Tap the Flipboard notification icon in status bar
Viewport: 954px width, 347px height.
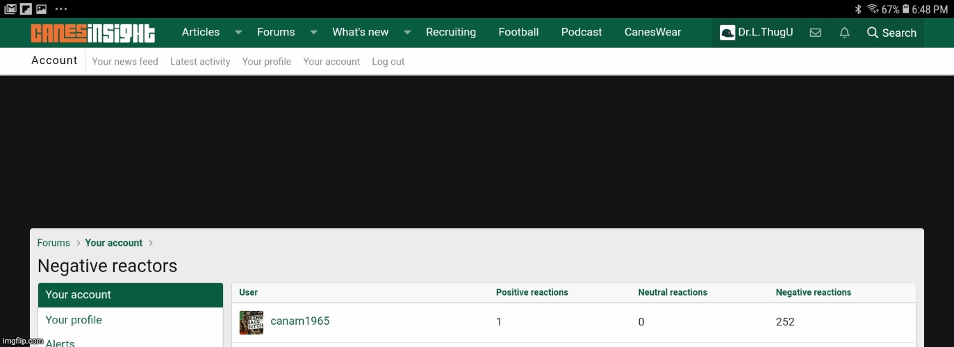[26, 9]
